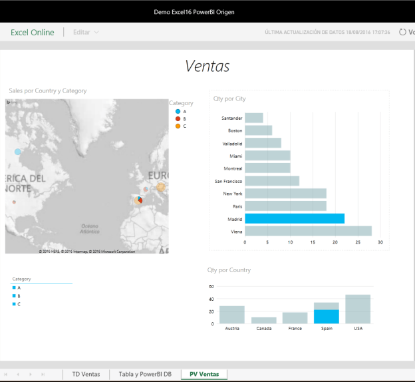415x382 pixels.
Task: Open the Editar dropdown menu
Action: pos(86,32)
